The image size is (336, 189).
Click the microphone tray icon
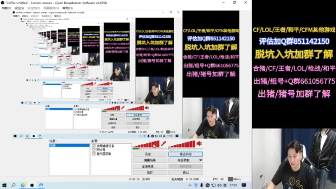202,185
